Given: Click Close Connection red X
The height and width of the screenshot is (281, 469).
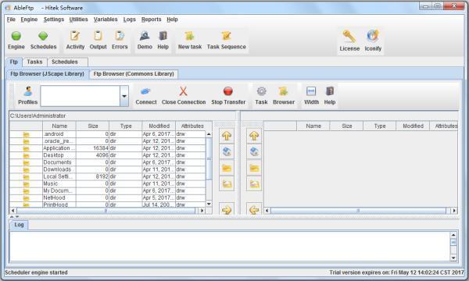Looking at the screenshot, I should pos(184,91).
